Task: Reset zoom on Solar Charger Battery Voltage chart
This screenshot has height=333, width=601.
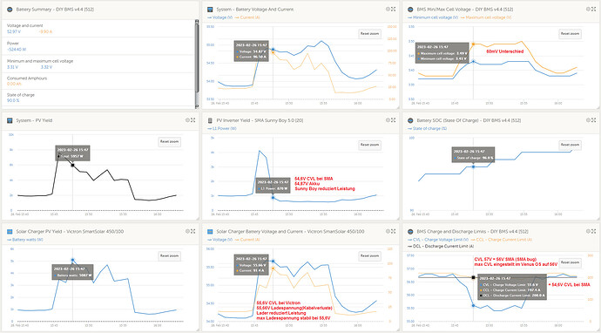Action: 369,256
